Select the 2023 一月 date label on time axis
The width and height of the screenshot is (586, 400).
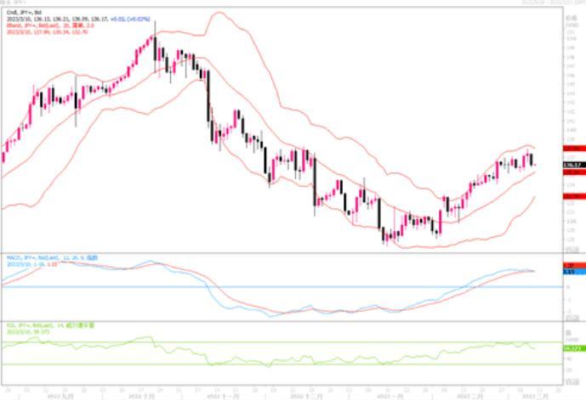[x=388, y=396]
